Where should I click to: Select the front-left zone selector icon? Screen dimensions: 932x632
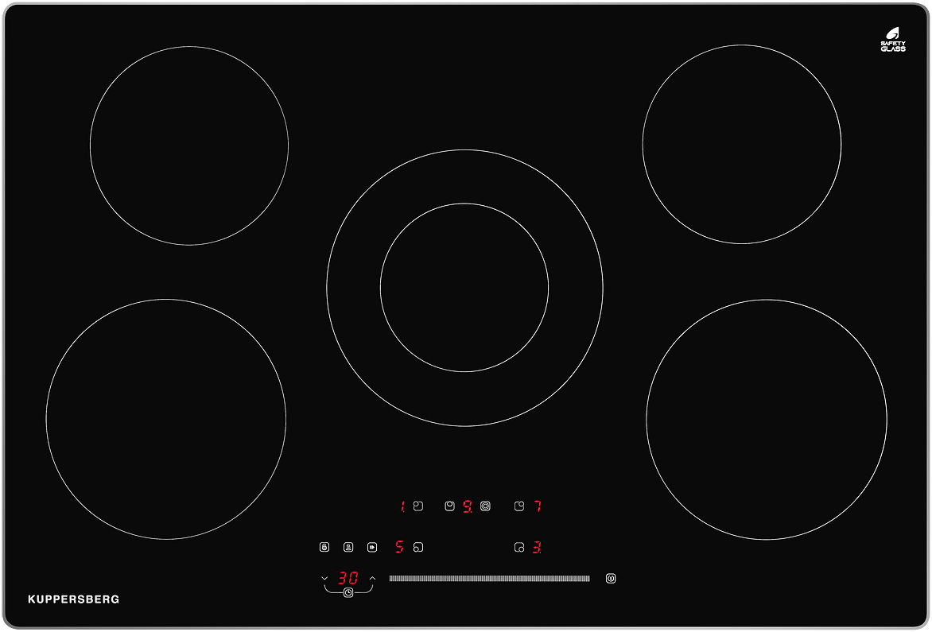pyautogui.click(x=418, y=547)
